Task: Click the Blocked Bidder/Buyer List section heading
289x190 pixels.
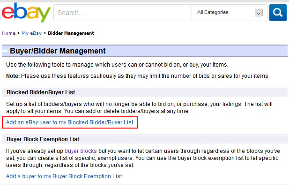Action: click(x=41, y=92)
